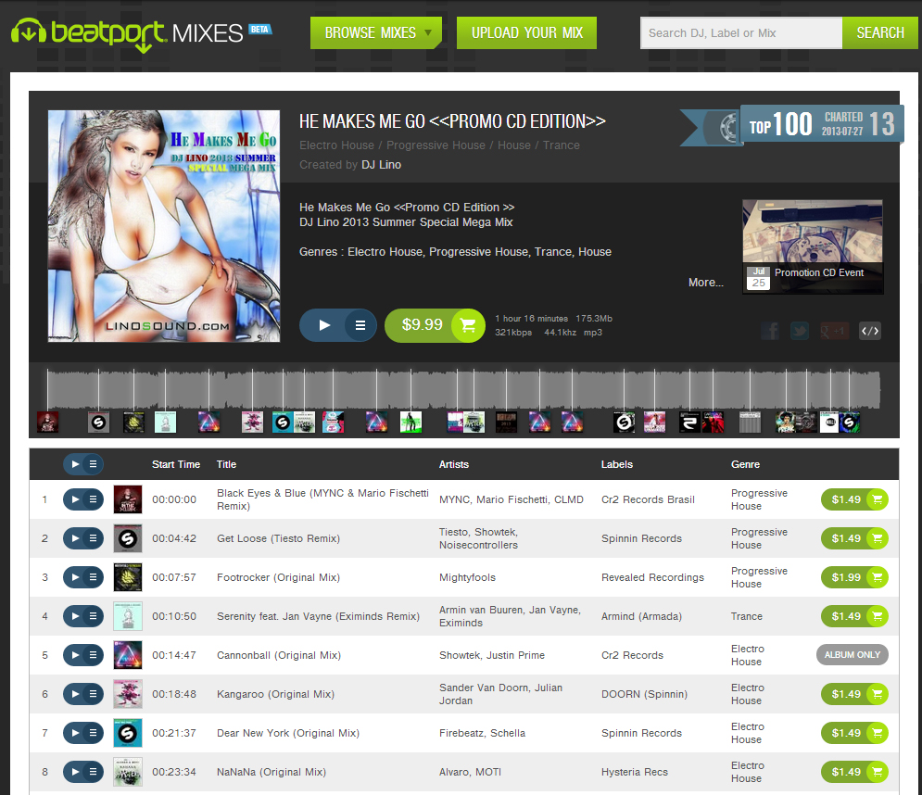Click the Trance genre link in the header
Image resolution: width=922 pixels, height=795 pixels.
click(x=561, y=145)
